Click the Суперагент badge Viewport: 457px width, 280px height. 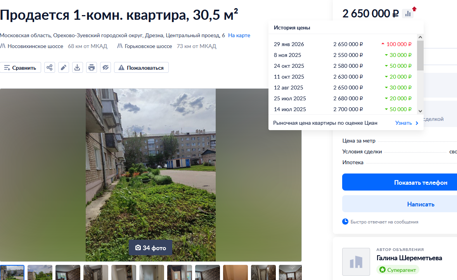(x=398, y=270)
